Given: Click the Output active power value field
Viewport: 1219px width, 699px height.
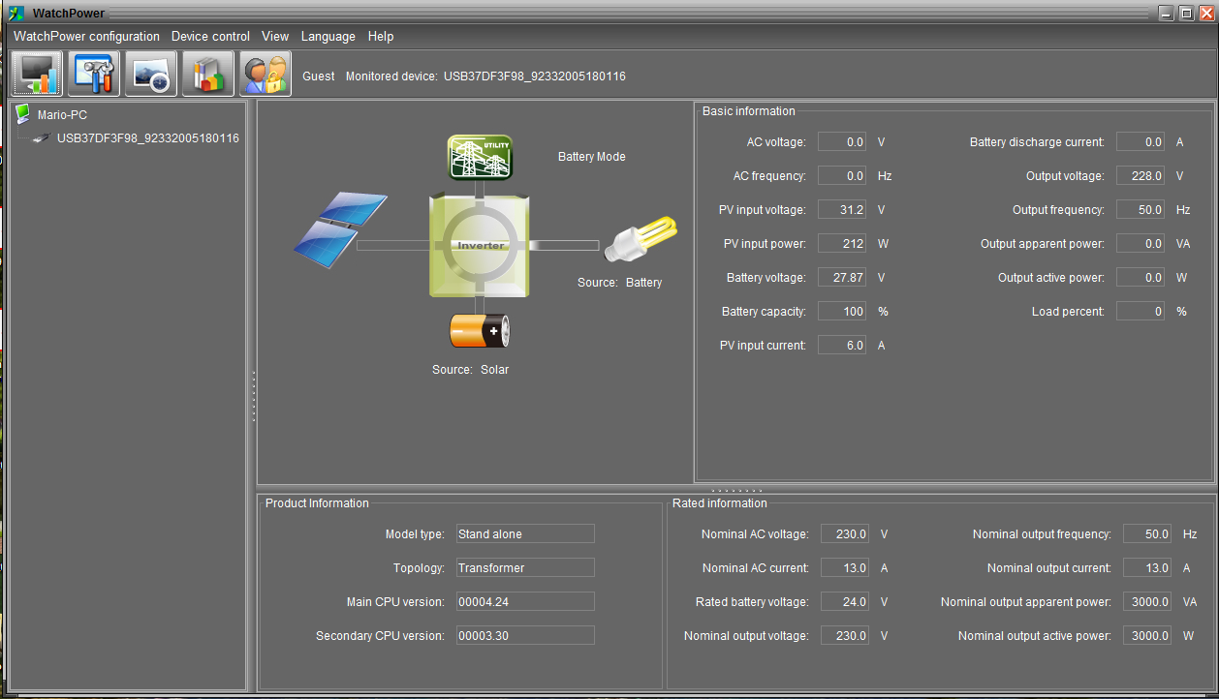Looking at the screenshot, I should click(1141, 278).
